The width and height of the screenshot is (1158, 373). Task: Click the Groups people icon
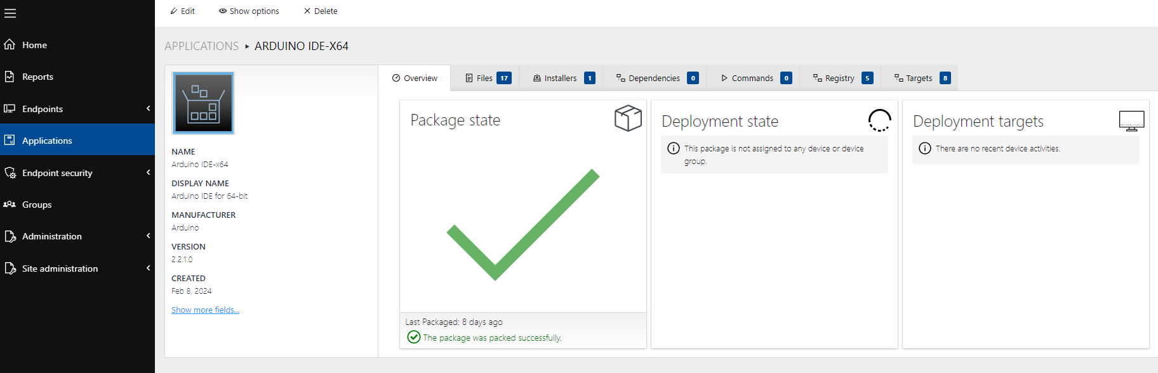pyautogui.click(x=10, y=205)
